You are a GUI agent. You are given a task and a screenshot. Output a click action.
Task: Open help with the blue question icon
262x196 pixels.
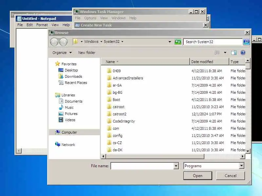(x=243, y=53)
